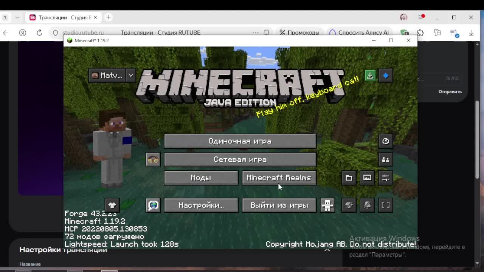This screenshot has width=484, height=272.
Task: Click the tab counter showing 1
Action: pos(5,17)
